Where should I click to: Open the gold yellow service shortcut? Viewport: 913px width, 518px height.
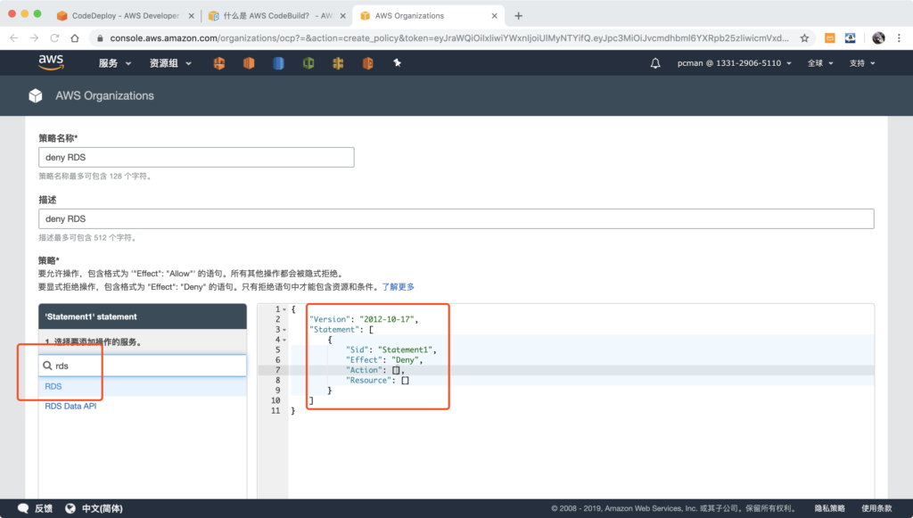[338, 63]
